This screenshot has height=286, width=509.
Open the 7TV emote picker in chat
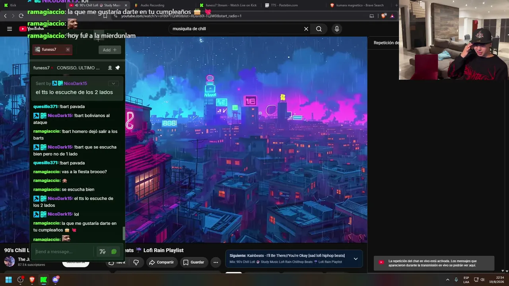click(103, 251)
